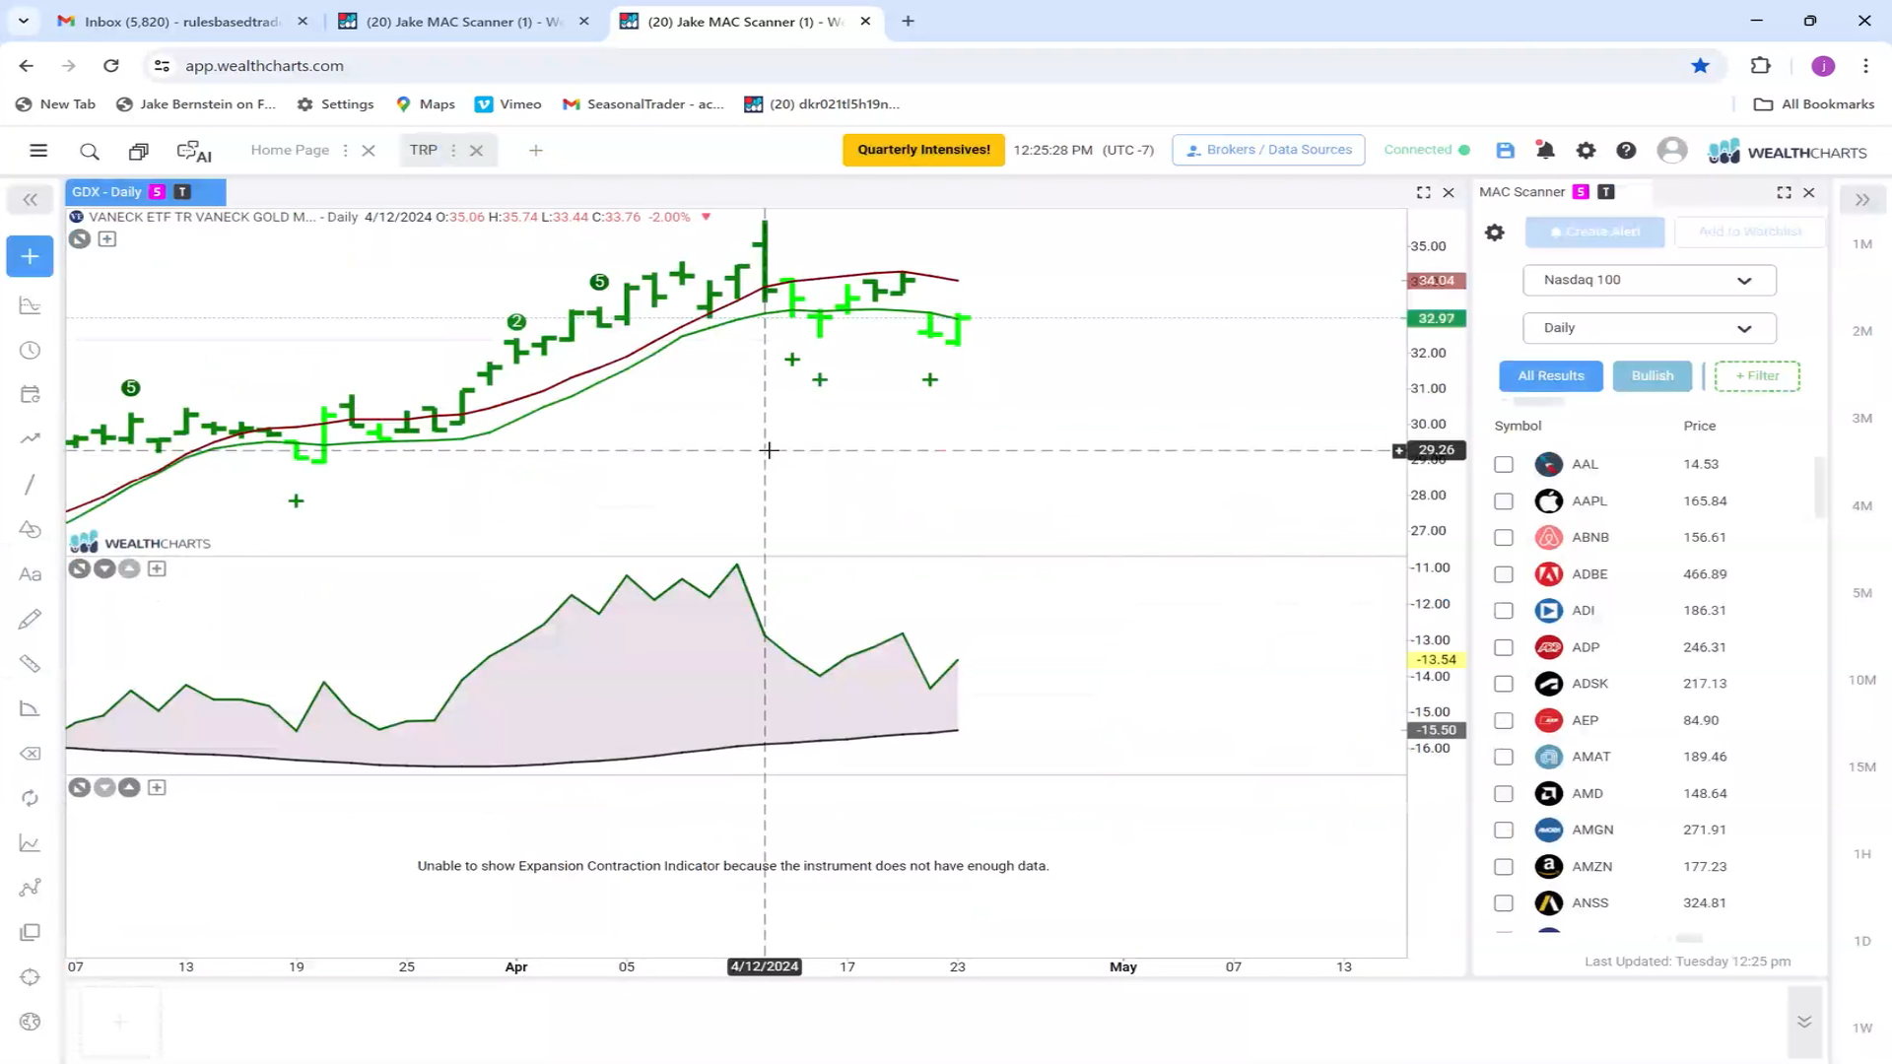Click the Quarterly Intensives! button
The image size is (1892, 1064).
(923, 150)
